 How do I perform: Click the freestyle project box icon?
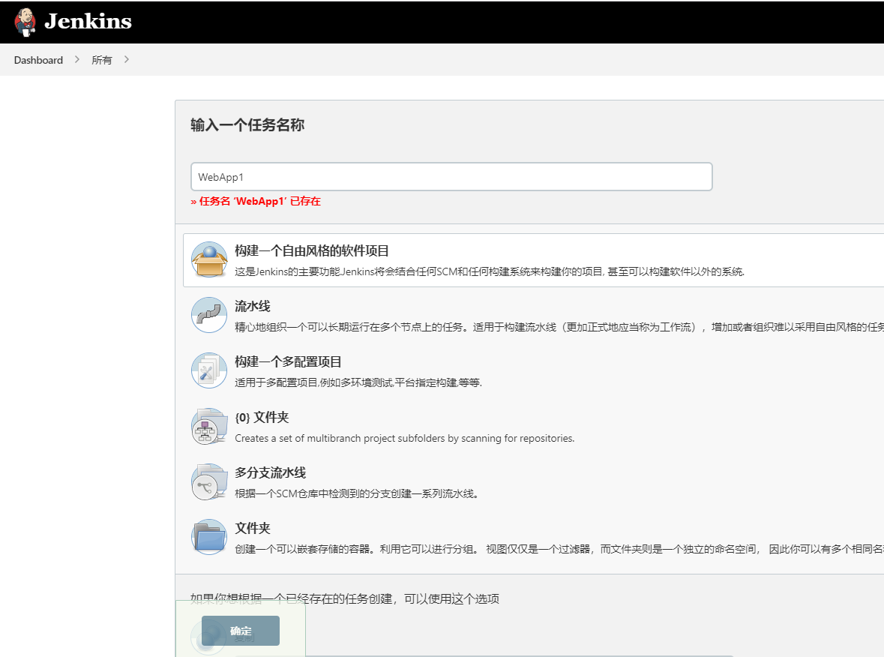point(209,260)
